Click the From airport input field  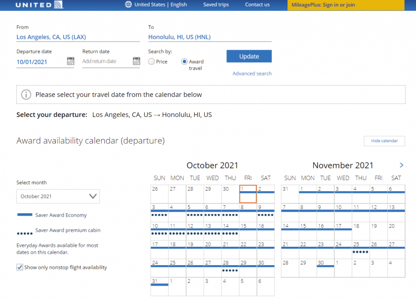point(78,37)
